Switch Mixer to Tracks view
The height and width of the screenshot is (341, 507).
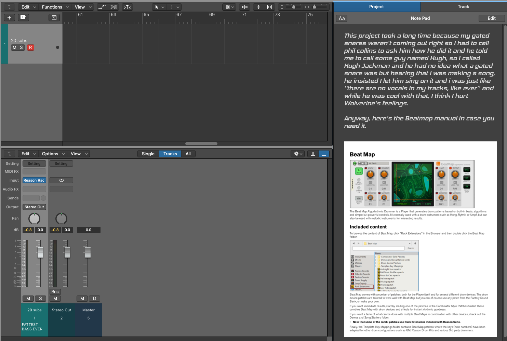[x=170, y=154]
